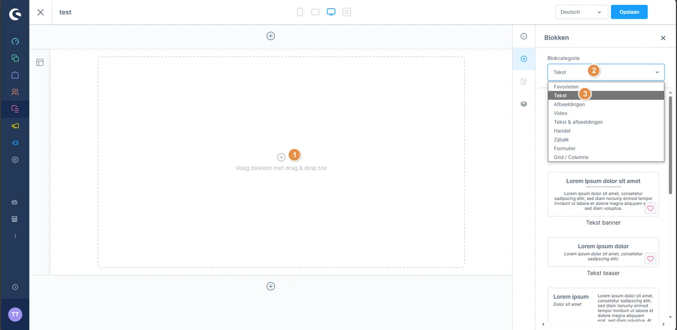This screenshot has height=330, width=677.
Task: Open the TT user avatar menu
Action: pos(15,314)
